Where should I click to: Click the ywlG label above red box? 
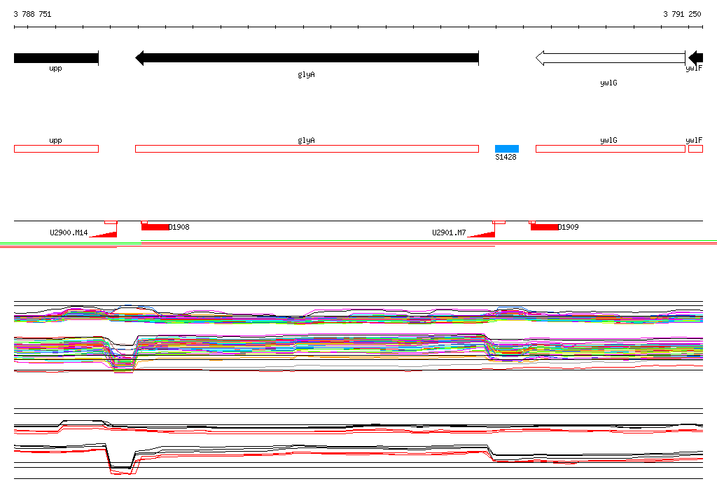(x=608, y=141)
